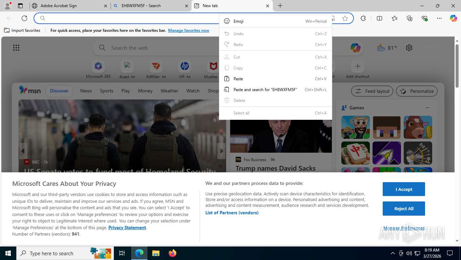The height and width of the screenshot is (260, 461).
Task: Open the Mcafee shortcut tile
Action: 212,69
